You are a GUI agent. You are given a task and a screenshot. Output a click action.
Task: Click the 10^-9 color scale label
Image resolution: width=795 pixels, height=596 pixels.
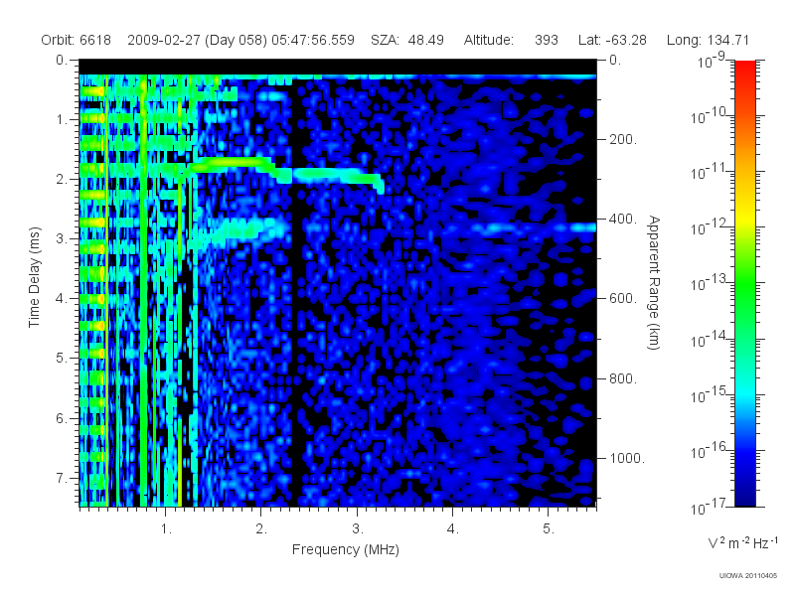tap(712, 61)
